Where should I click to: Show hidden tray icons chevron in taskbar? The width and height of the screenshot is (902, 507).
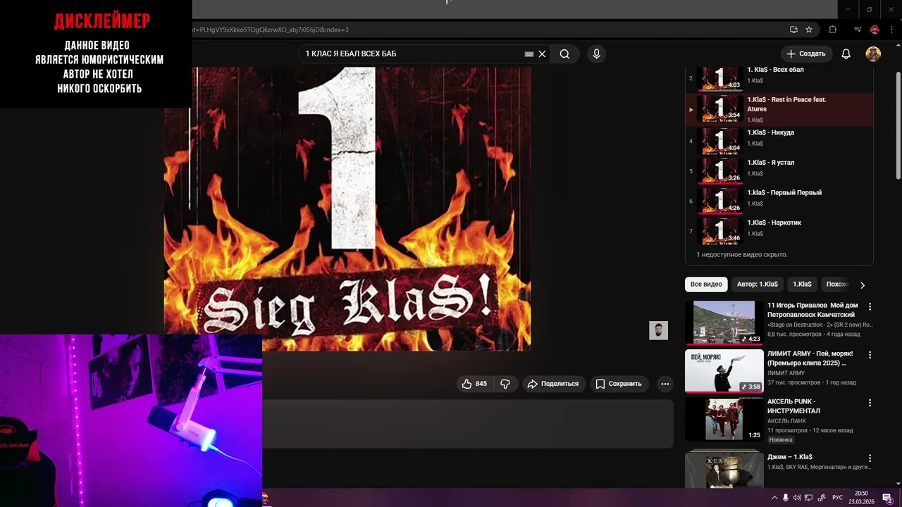click(774, 498)
